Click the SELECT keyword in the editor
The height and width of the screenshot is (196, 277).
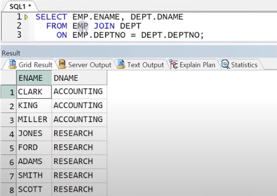click(51, 17)
